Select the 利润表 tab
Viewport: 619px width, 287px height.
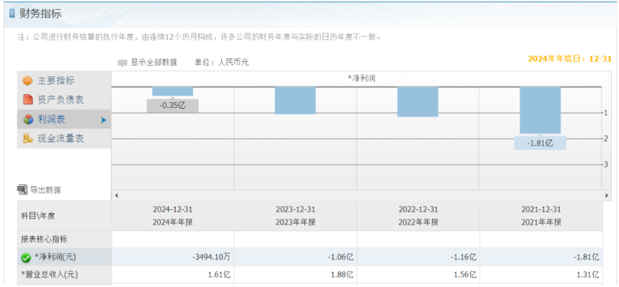point(65,120)
